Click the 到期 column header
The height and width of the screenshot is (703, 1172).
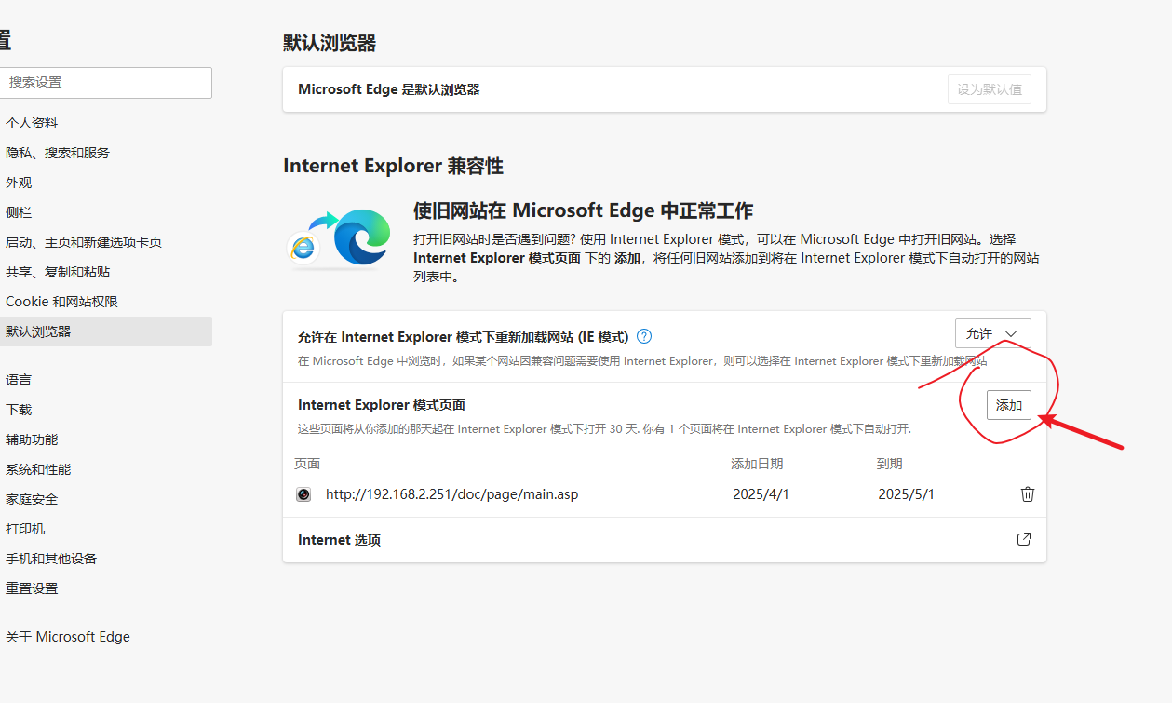pos(889,464)
